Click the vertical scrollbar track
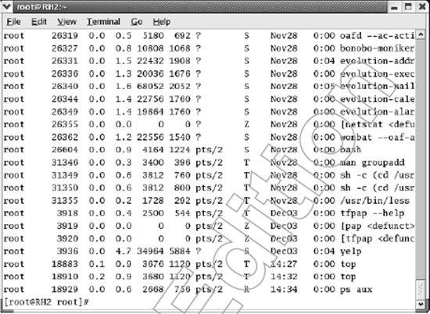The height and width of the screenshot is (314, 430). tap(421, 159)
